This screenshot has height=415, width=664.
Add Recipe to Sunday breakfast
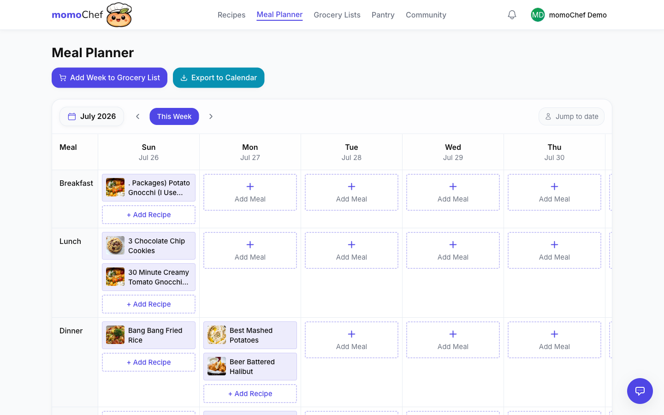coord(148,215)
